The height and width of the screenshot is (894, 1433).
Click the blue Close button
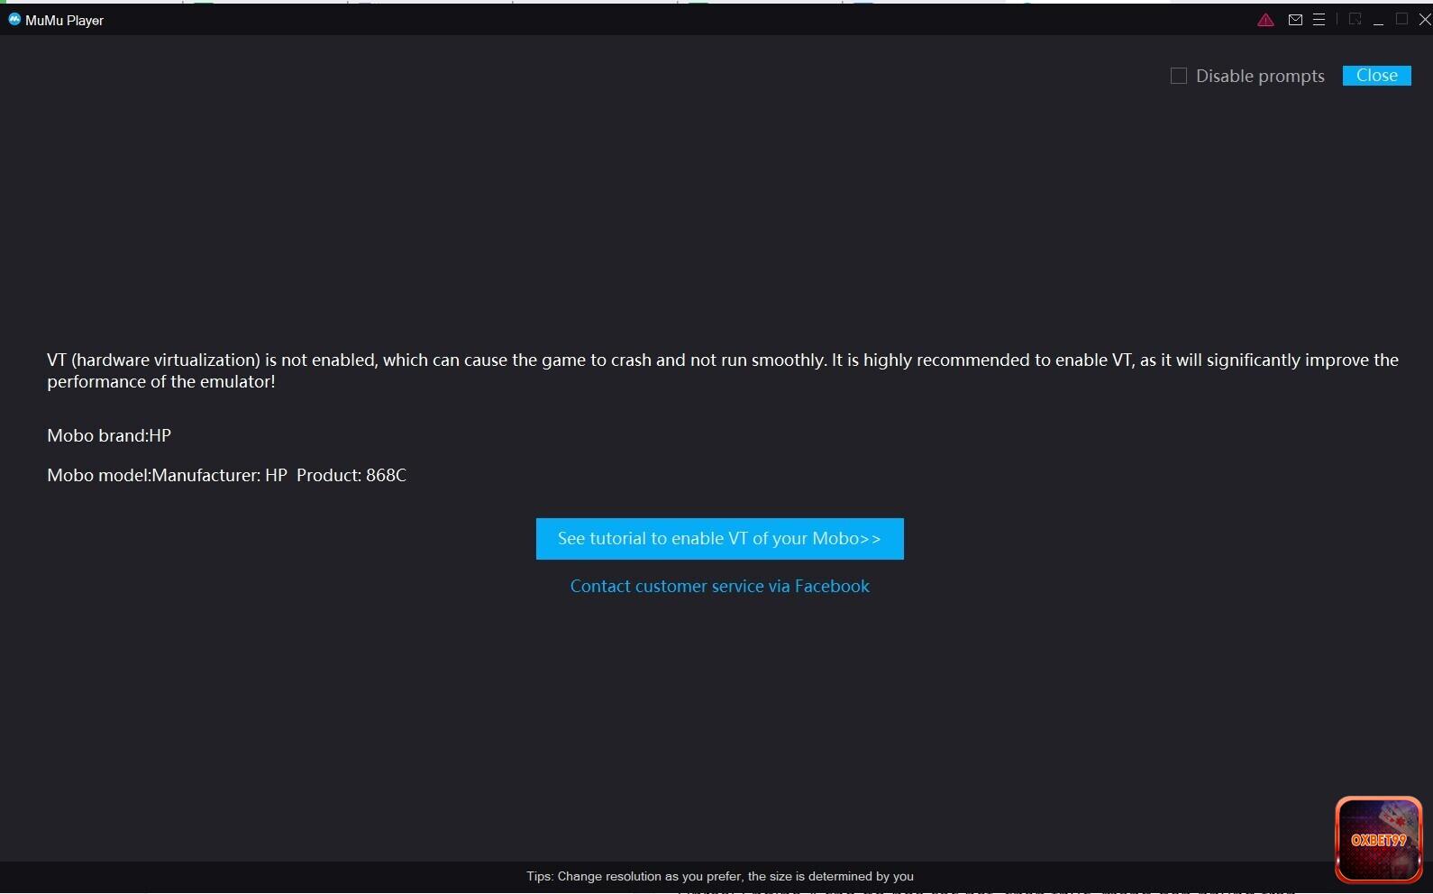[x=1376, y=76]
